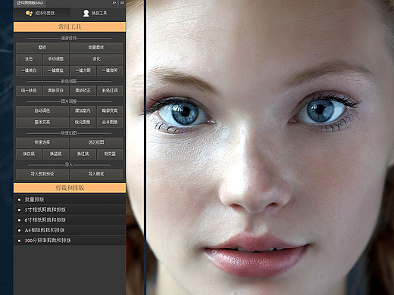
Task: Click the 导入画笔 button
Action: (x=96, y=174)
